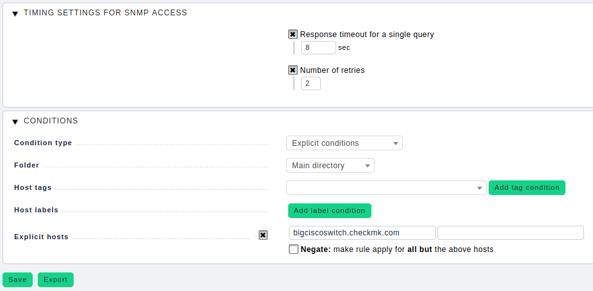Screen dimensions: 593x291
Task: Click the number of retries field
Action: coord(311,84)
